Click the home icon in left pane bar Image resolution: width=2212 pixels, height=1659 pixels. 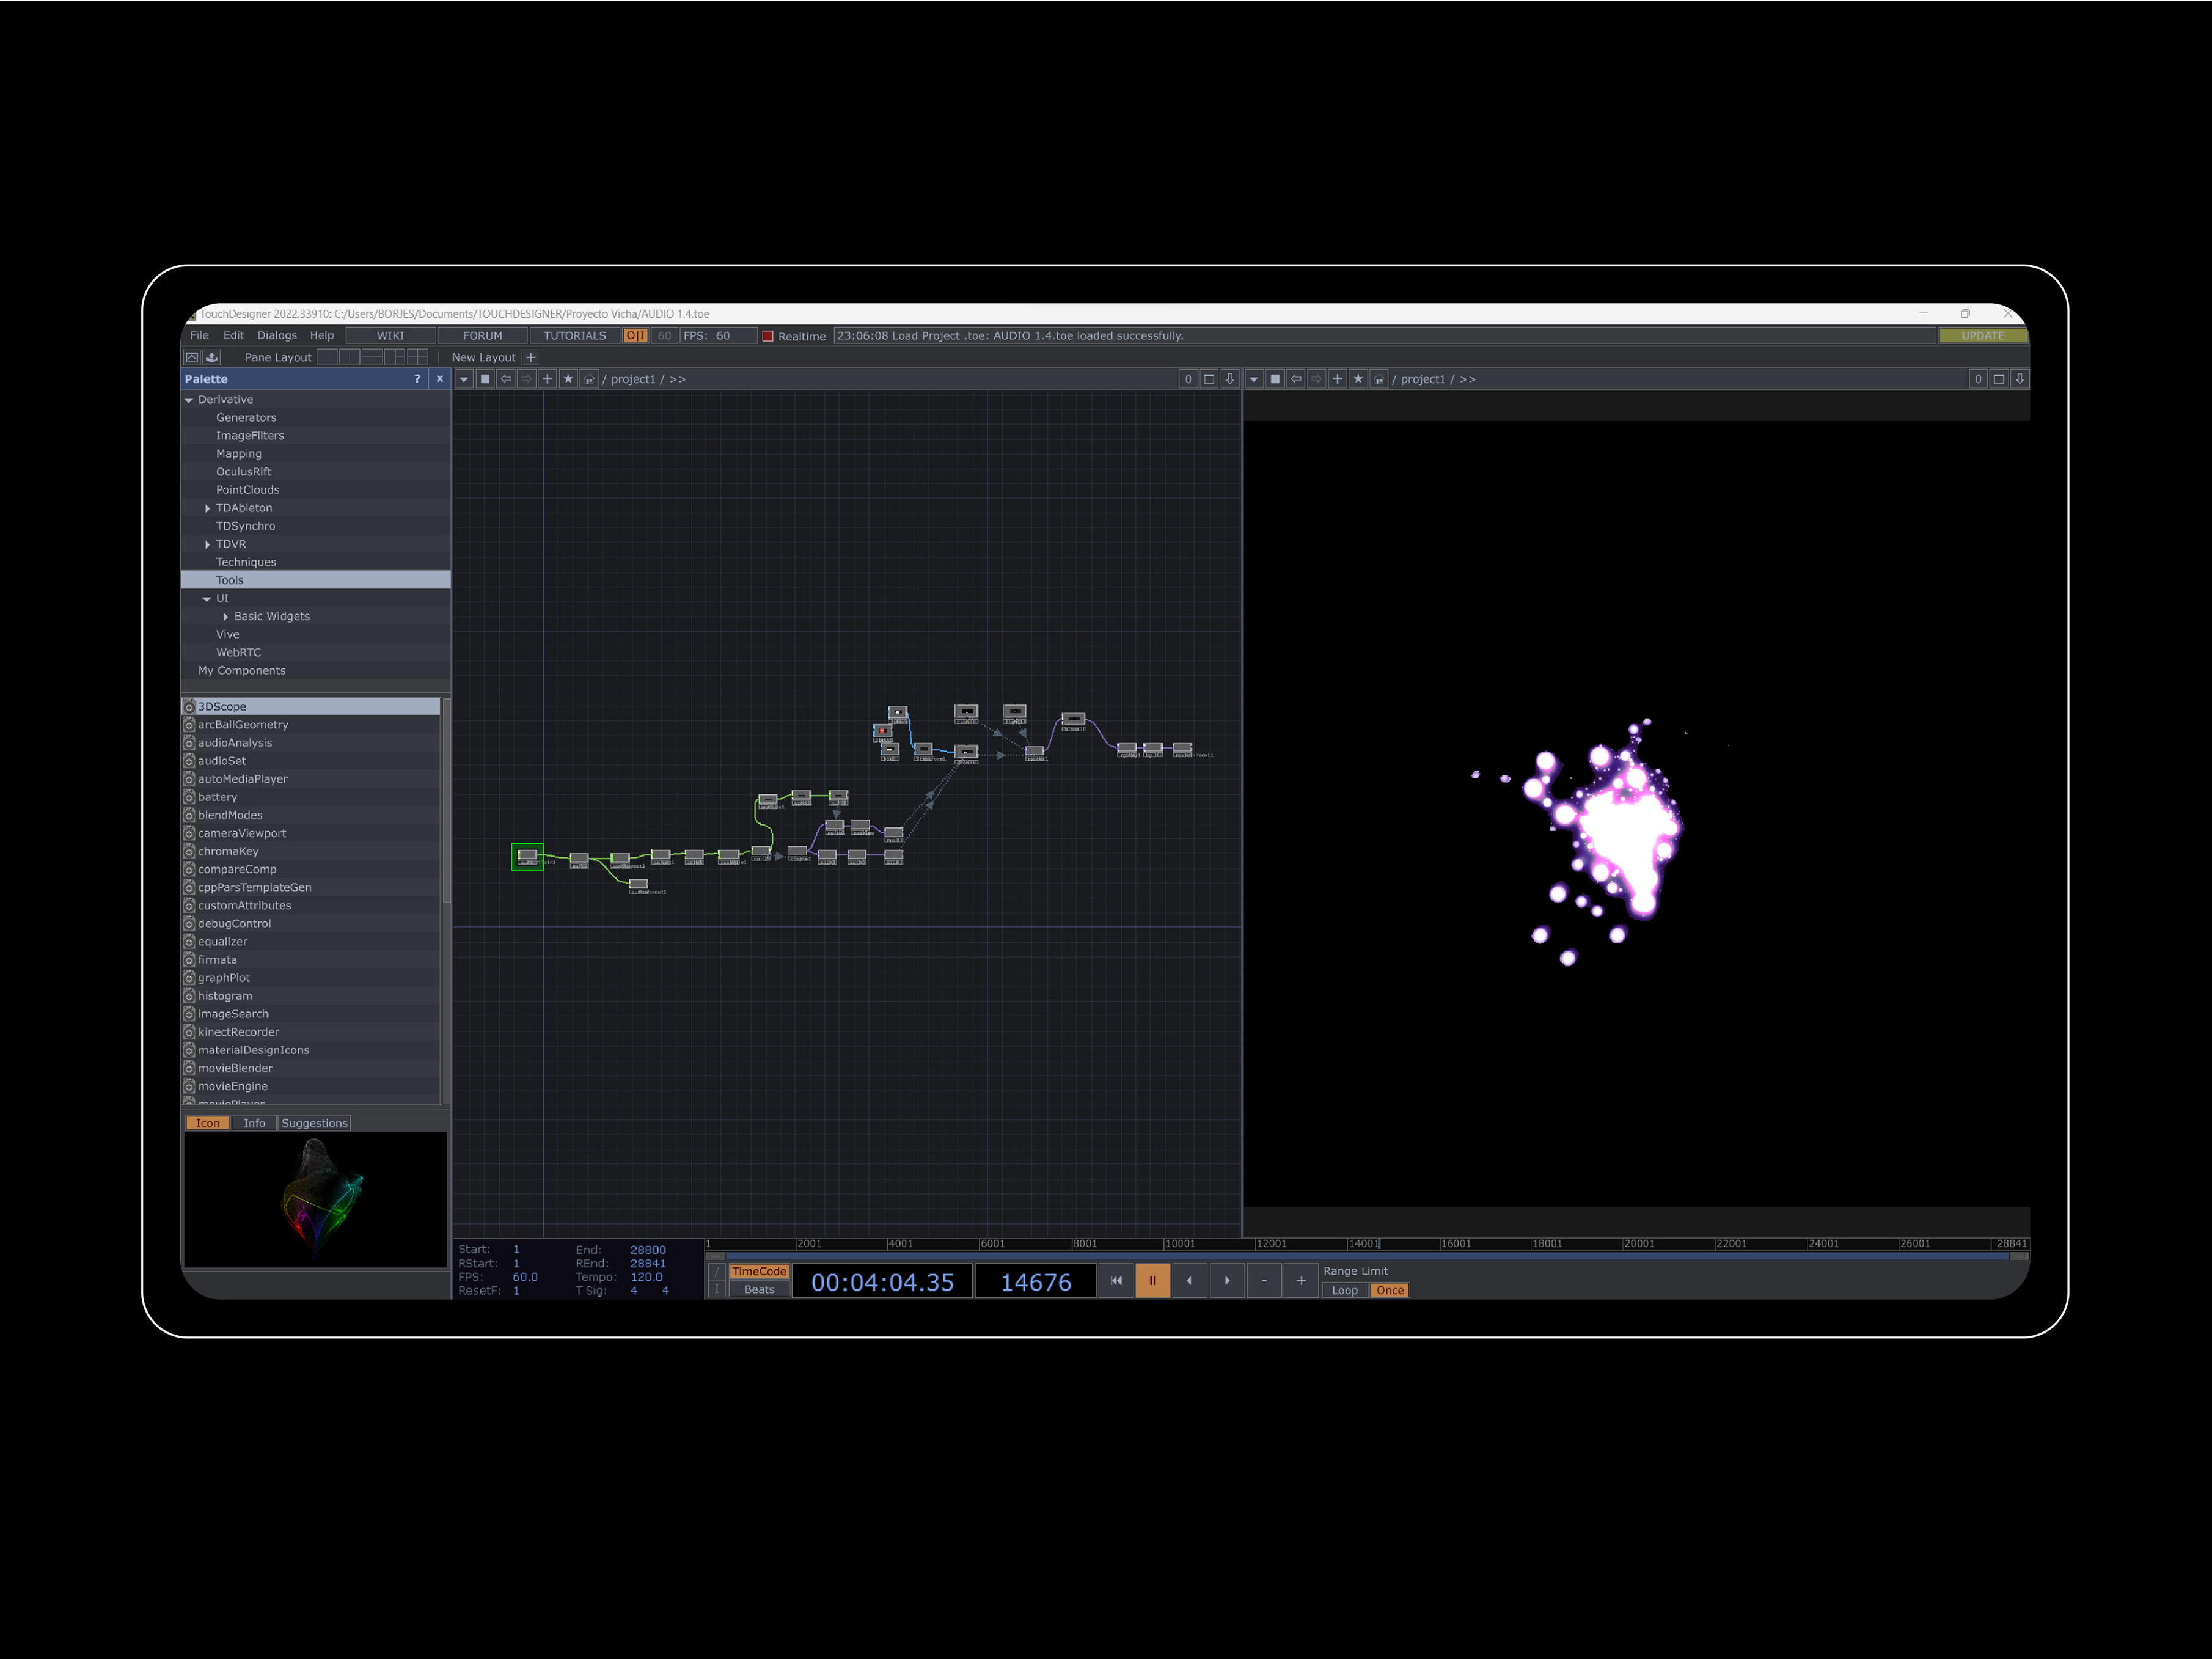click(x=589, y=379)
